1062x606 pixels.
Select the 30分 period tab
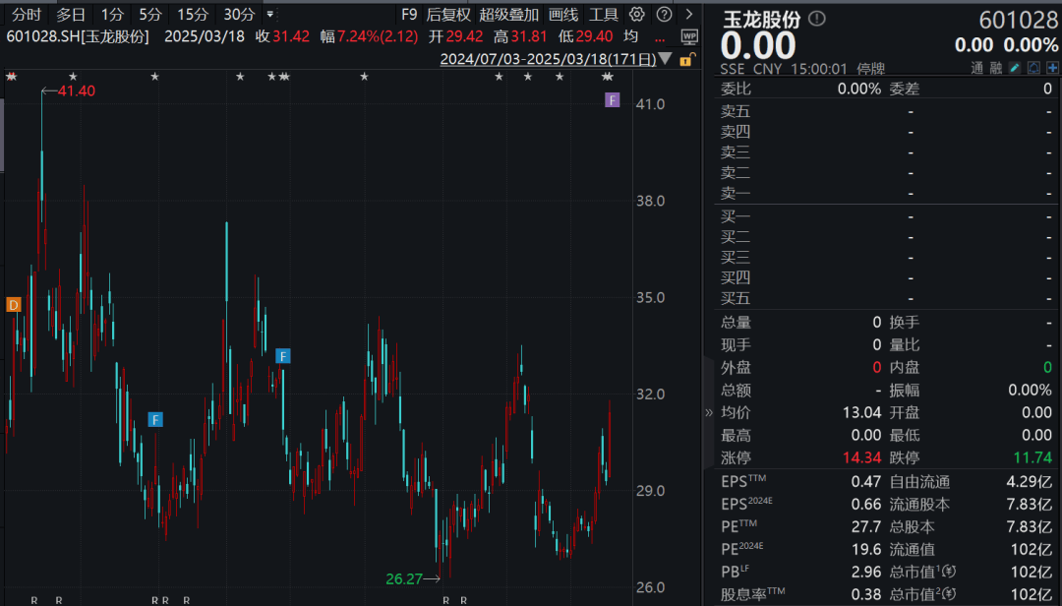point(238,14)
